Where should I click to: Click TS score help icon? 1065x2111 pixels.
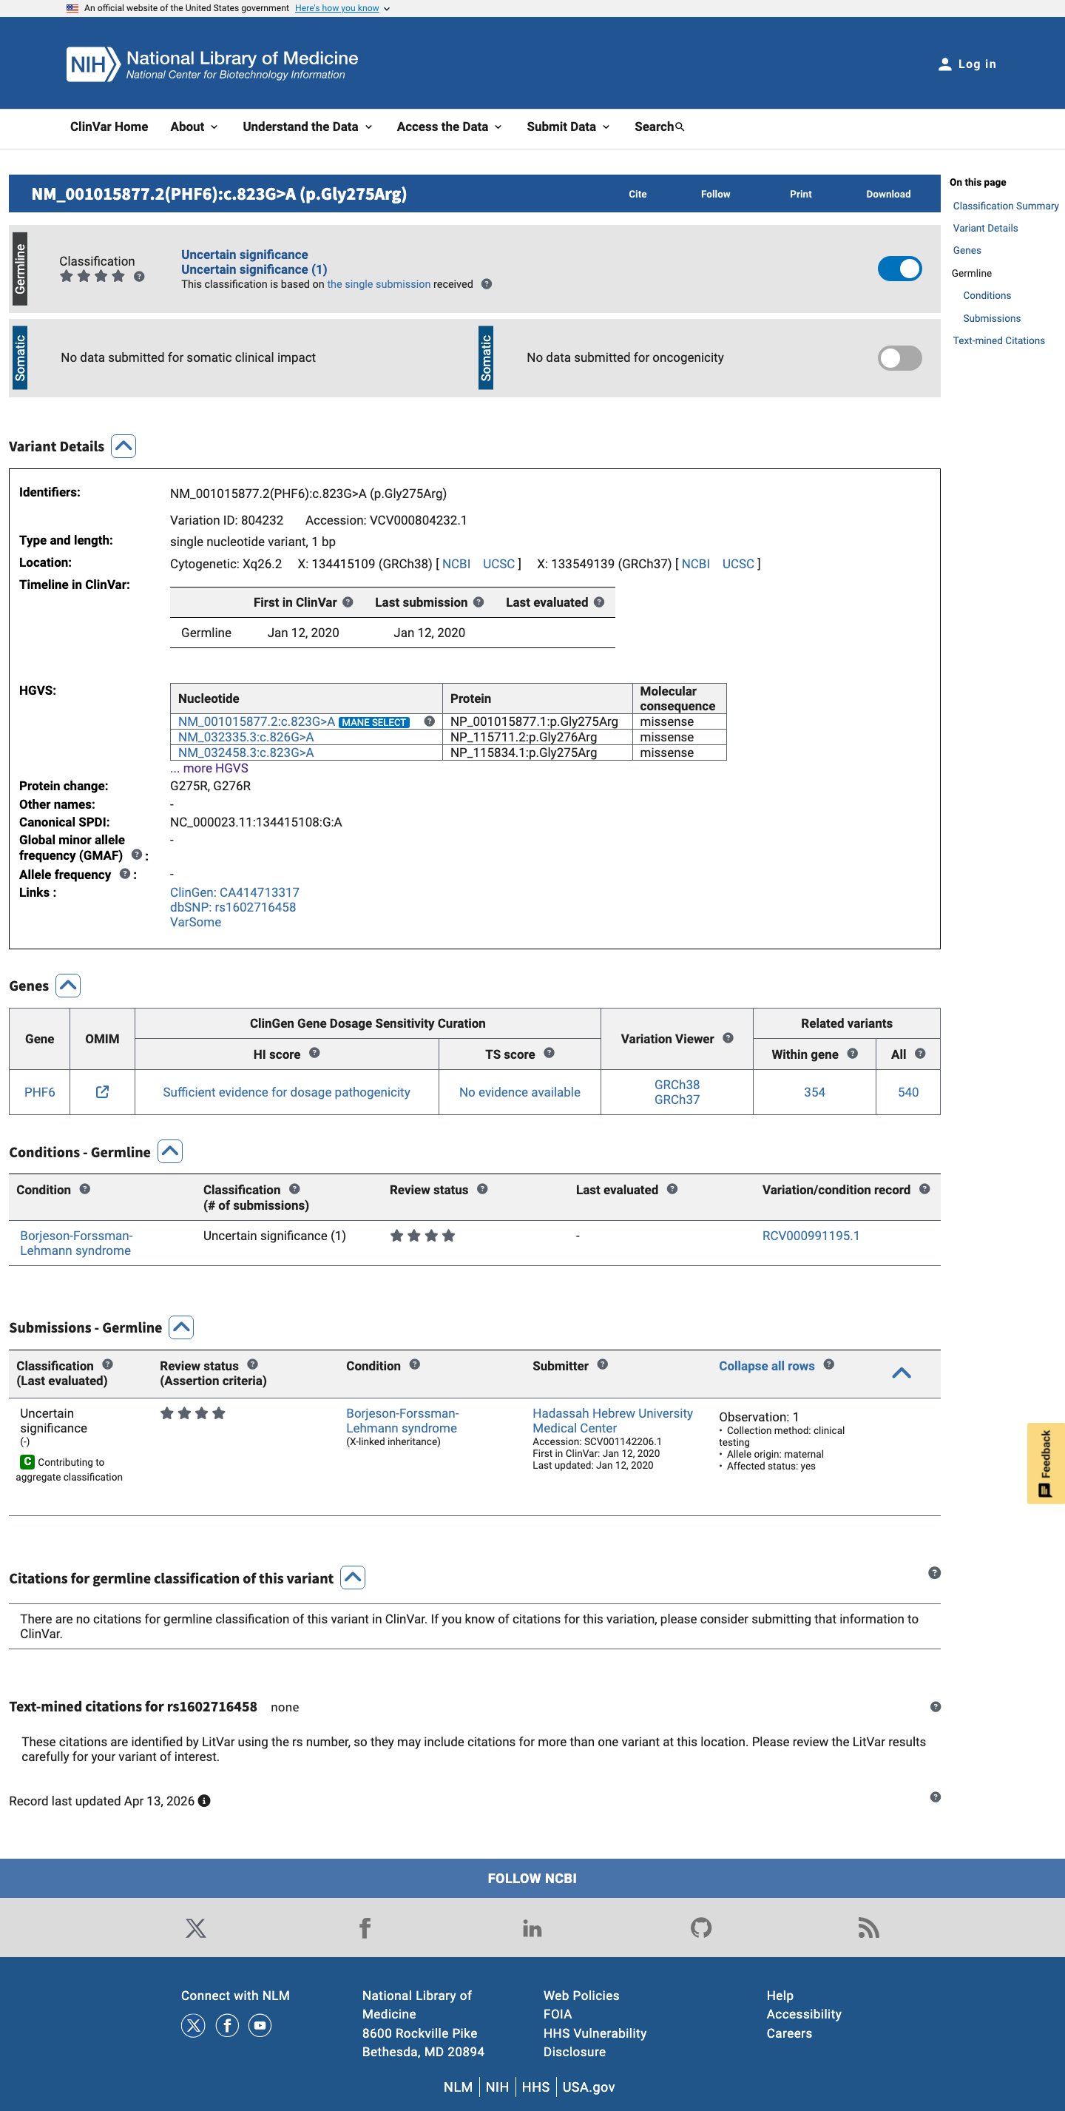pos(549,1053)
